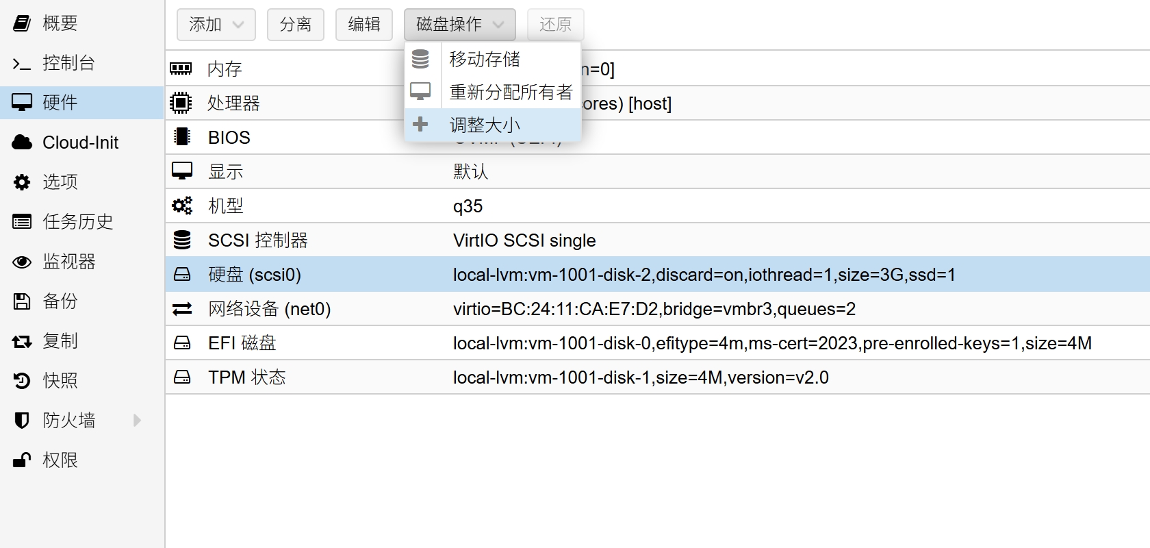Expand the 防火墙 submenu arrow
1150x548 pixels.
point(137,421)
